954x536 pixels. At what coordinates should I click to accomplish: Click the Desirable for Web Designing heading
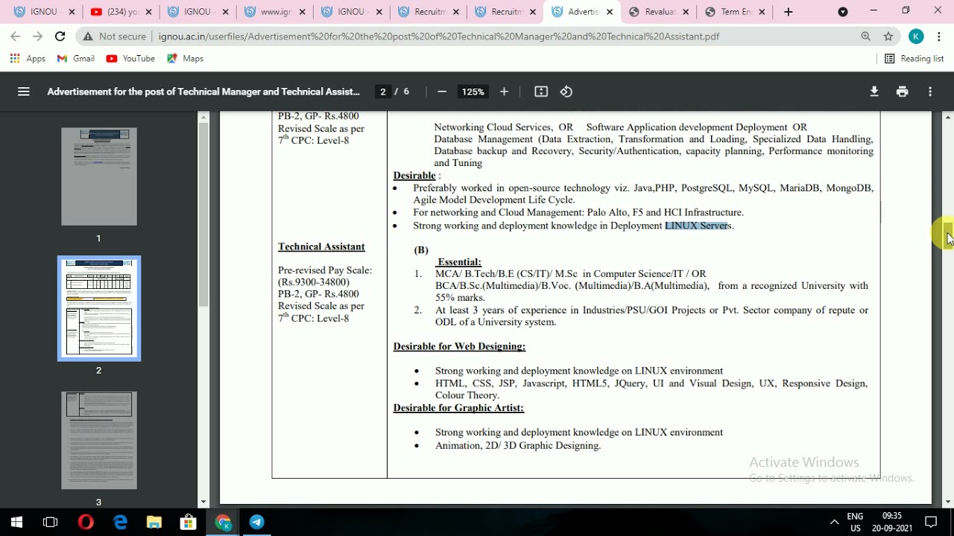pyautogui.click(x=459, y=346)
